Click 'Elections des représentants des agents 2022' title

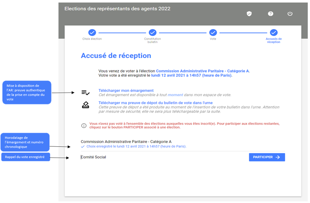pyautogui.click(x=117, y=9)
